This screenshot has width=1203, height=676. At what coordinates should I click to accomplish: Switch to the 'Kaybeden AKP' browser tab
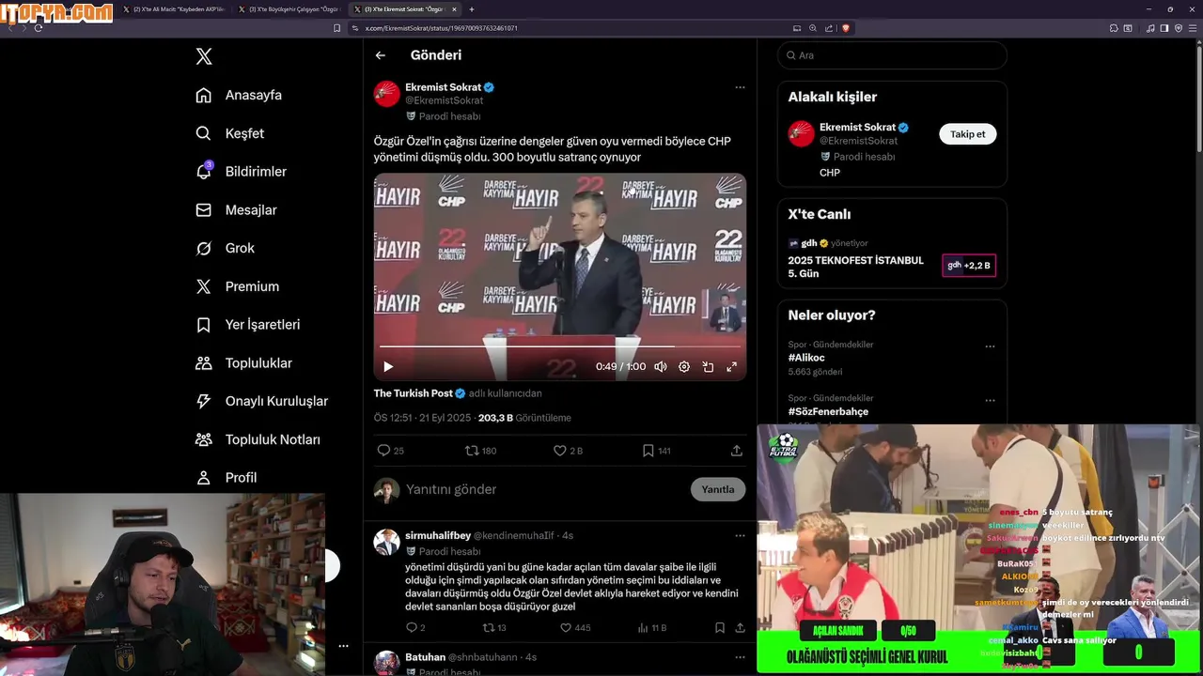coord(175,9)
